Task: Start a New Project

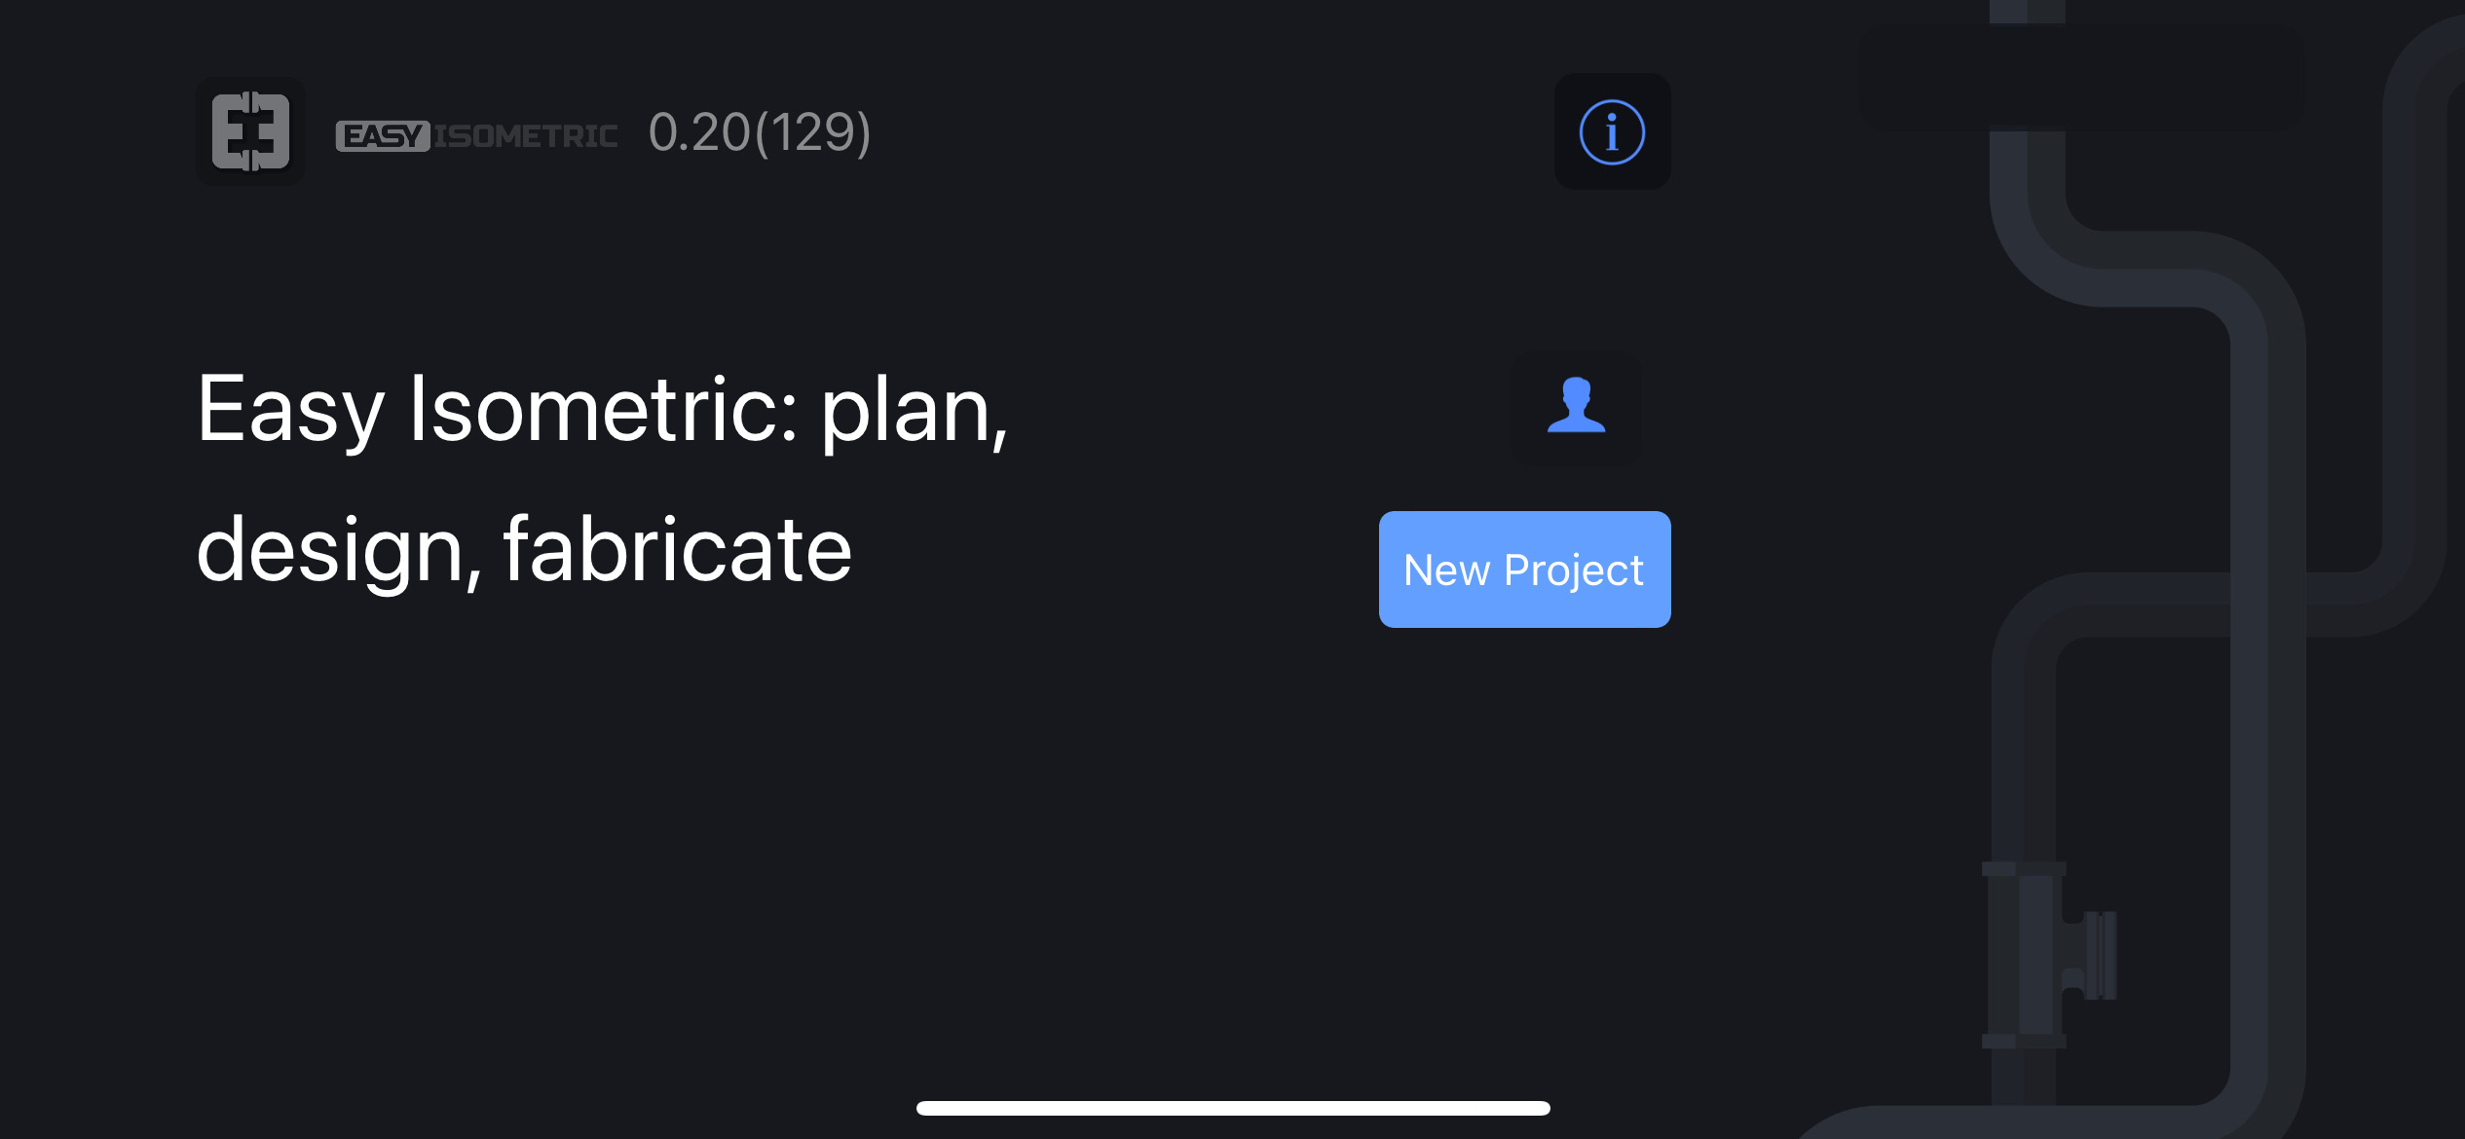Action: click(x=1524, y=569)
